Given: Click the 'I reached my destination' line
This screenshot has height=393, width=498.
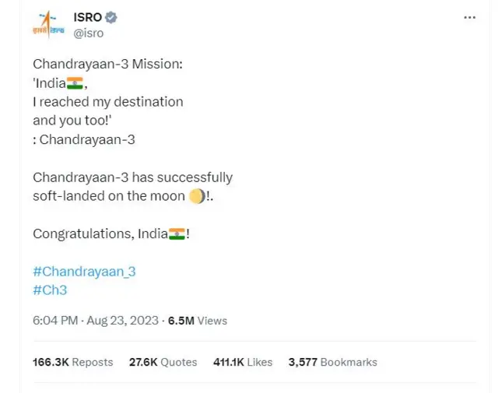Looking at the screenshot, I should (107, 102).
